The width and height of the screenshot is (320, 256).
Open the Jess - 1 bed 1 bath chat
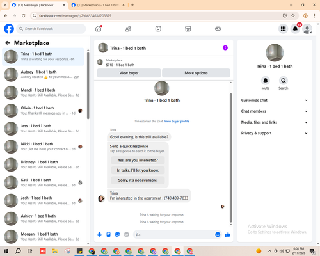pos(43,129)
